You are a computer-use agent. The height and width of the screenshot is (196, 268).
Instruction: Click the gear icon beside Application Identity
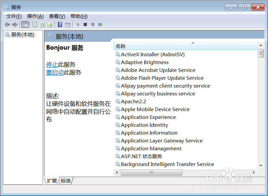coord(118,125)
